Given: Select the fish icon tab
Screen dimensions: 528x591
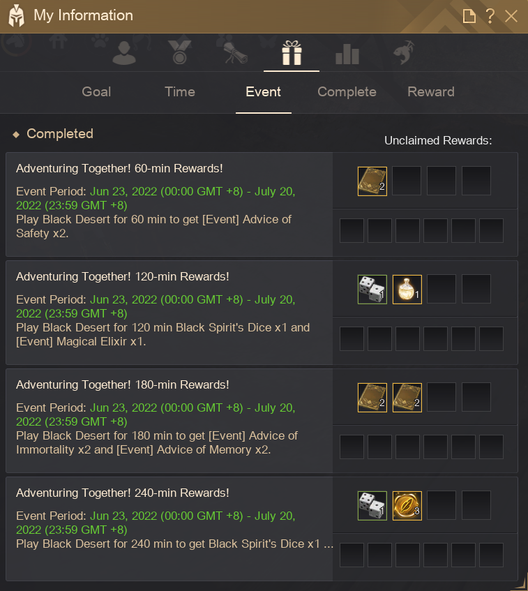Looking at the screenshot, I should coord(403,52).
